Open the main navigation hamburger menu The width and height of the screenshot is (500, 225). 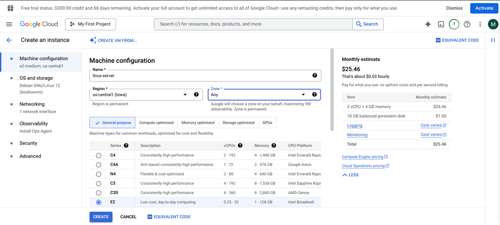pyautogui.click(x=9, y=24)
